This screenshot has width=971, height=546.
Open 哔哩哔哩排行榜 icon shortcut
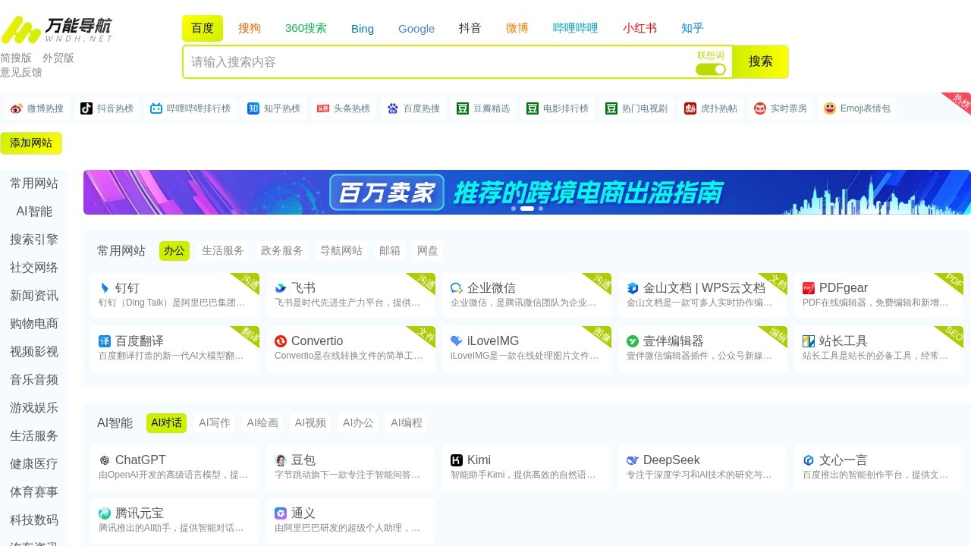pyautogui.click(x=156, y=108)
